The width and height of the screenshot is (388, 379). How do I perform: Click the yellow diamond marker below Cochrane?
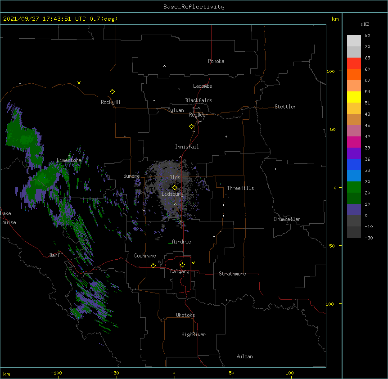coord(153,266)
